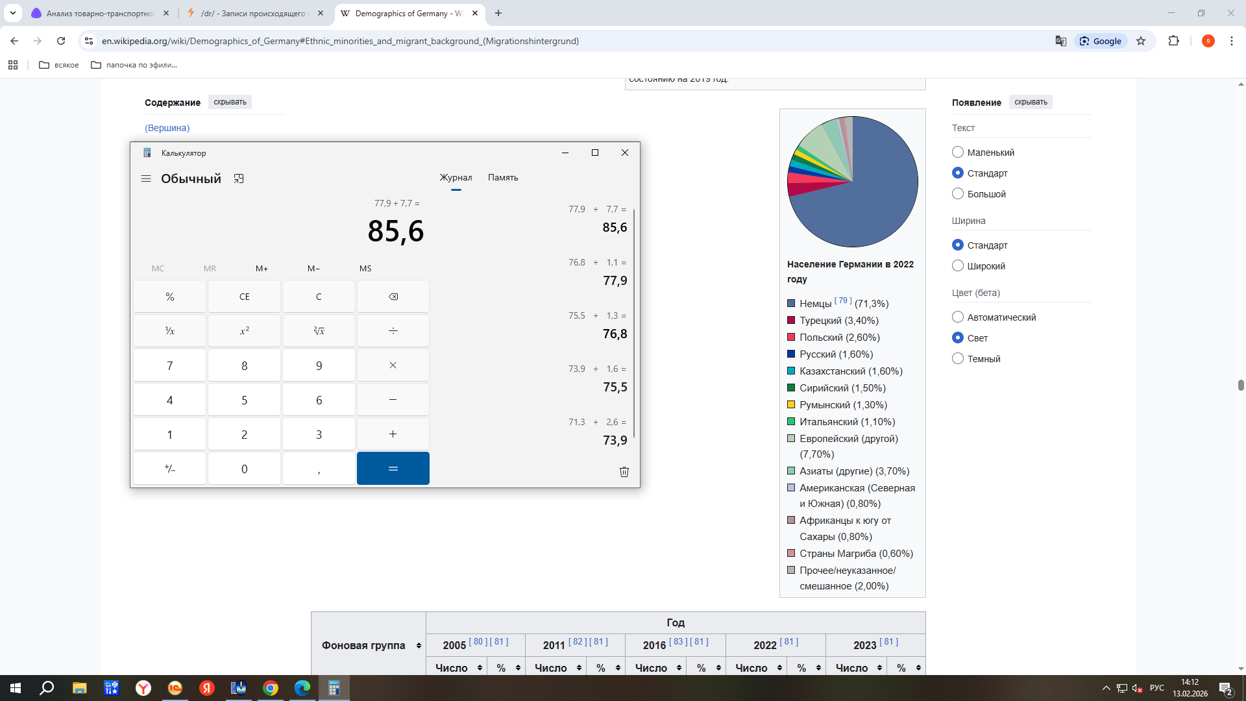Image resolution: width=1246 pixels, height=701 pixels.
Task: Click the Germany population pie chart
Action: pos(852,182)
